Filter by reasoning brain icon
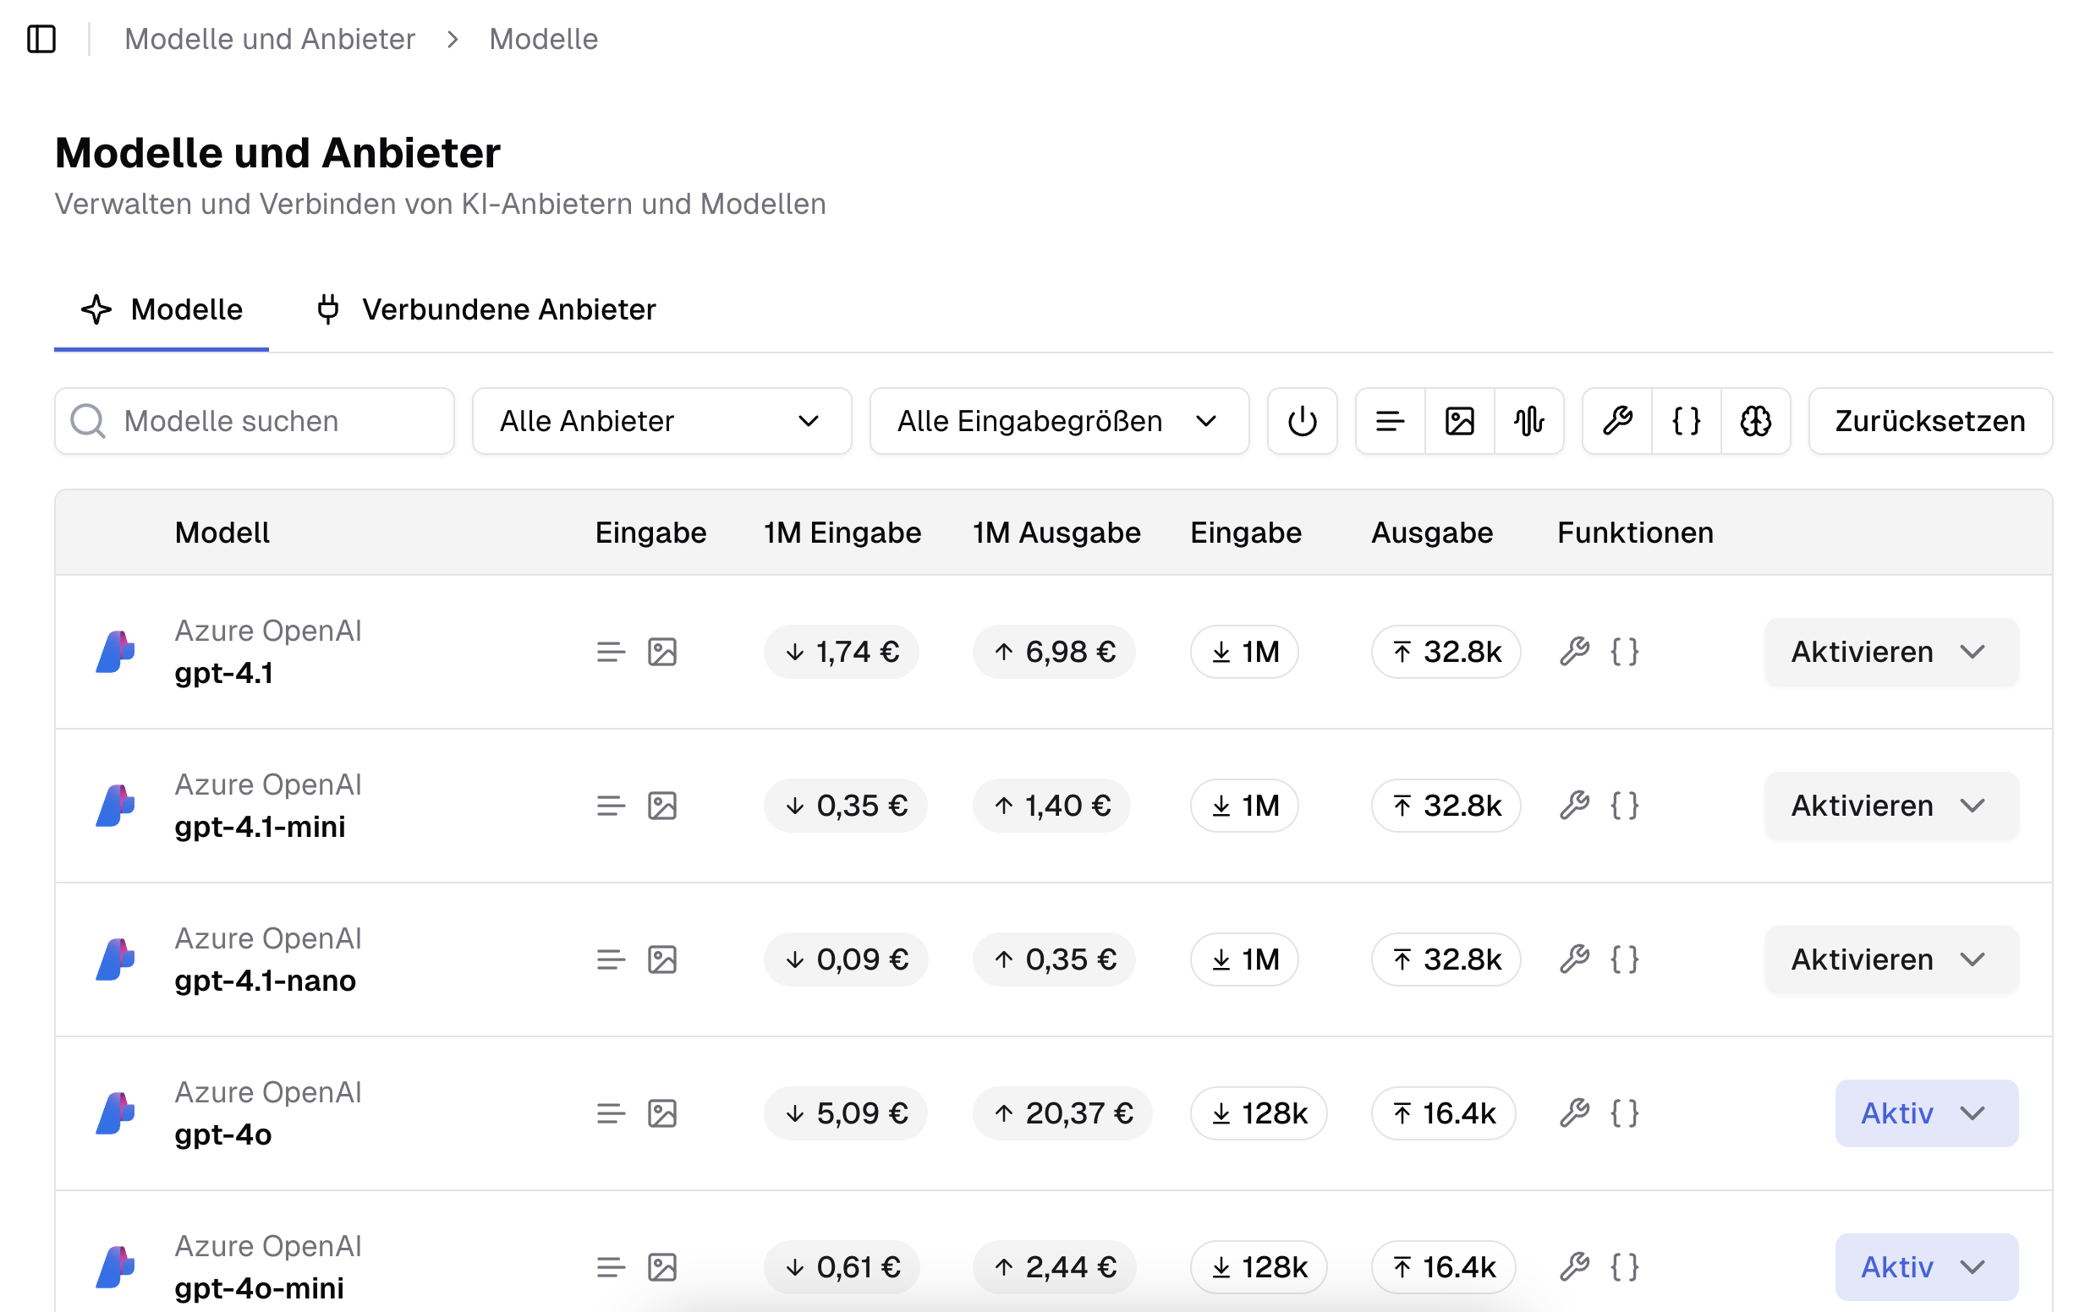Viewport: 2096px width, 1312px height. click(1755, 422)
